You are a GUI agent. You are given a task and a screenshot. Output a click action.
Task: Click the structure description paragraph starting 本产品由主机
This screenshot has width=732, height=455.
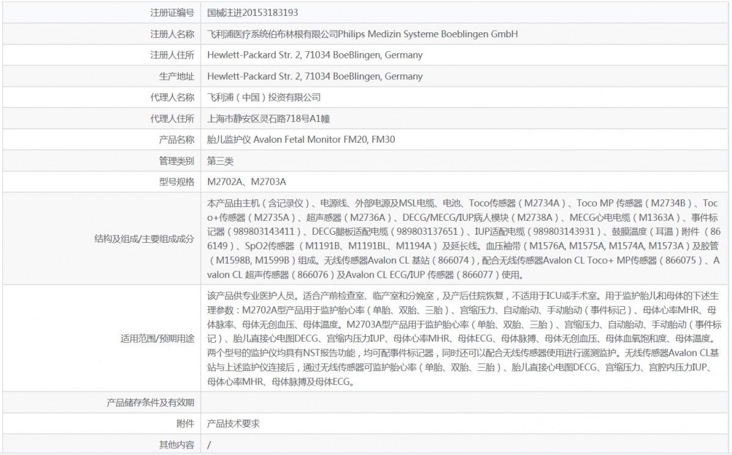point(465,238)
